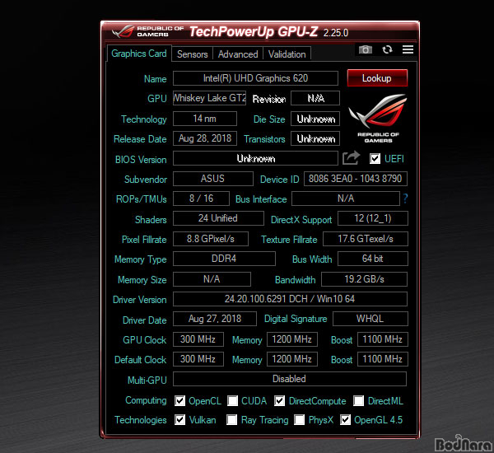This screenshot has width=494, height=453.
Task: Click the Bus Width 64 bit field
Action: (x=373, y=259)
